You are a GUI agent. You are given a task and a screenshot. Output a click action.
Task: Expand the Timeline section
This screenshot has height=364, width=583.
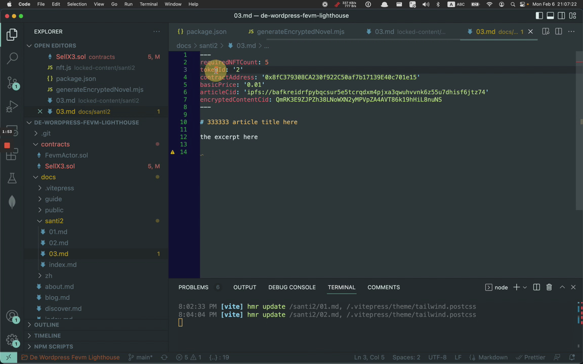[x=47, y=335]
